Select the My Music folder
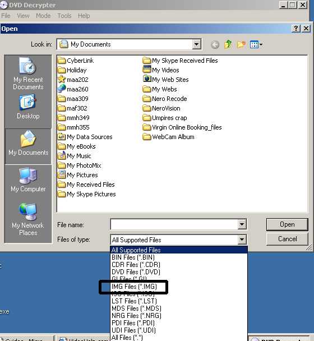This screenshot has height=341, width=314. click(x=75, y=156)
